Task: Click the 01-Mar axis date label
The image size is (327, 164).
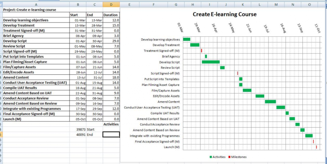Action: 180,27
